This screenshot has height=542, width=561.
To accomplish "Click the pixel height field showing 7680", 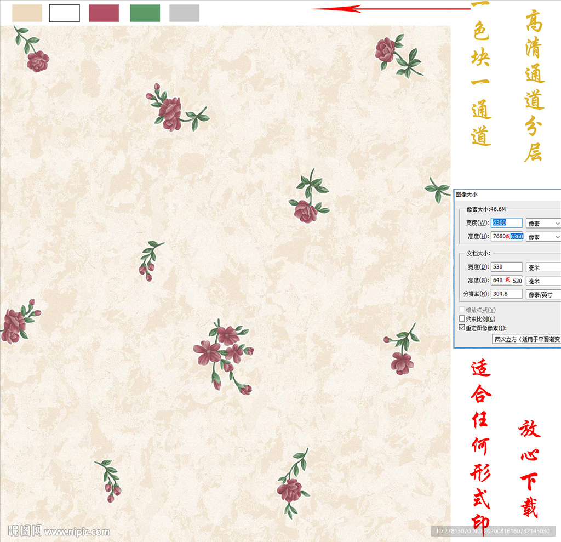I will pos(507,236).
